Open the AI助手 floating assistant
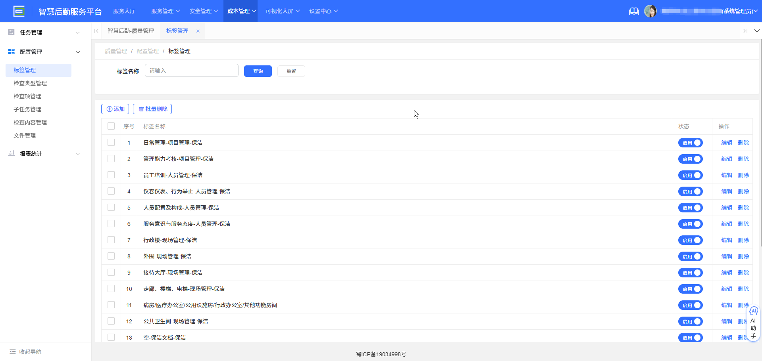The image size is (762, 361). (754, 323)
